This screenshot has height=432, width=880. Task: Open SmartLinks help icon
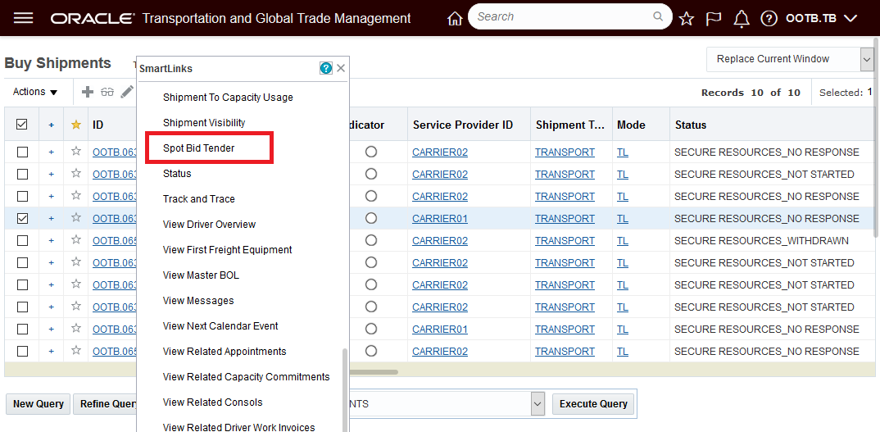click(x=326, y=68)
